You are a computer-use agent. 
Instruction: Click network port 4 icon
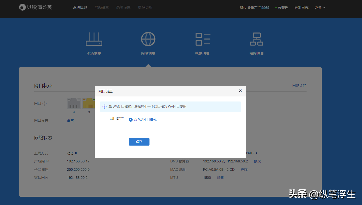(74, 104)
